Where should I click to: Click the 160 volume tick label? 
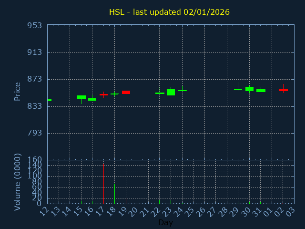34,160
